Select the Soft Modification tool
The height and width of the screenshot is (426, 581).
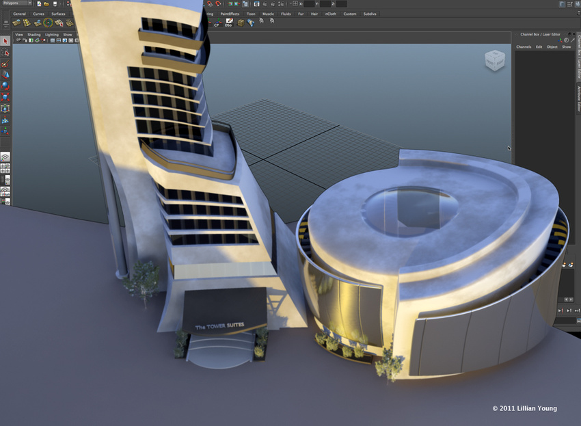5,120
